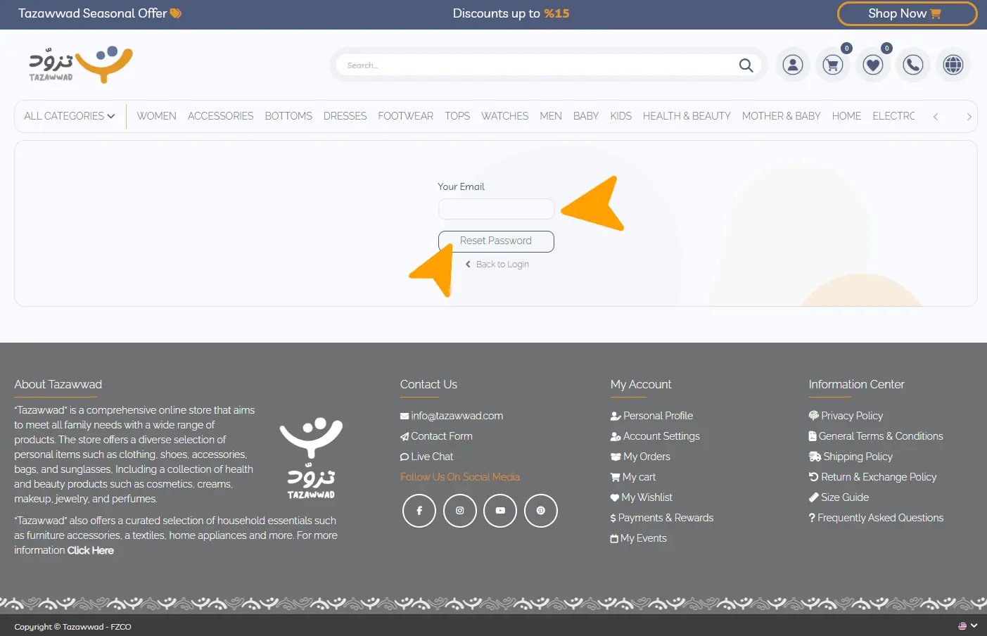Open My cart footer link

pyautogui.click(x=633, y=477)
